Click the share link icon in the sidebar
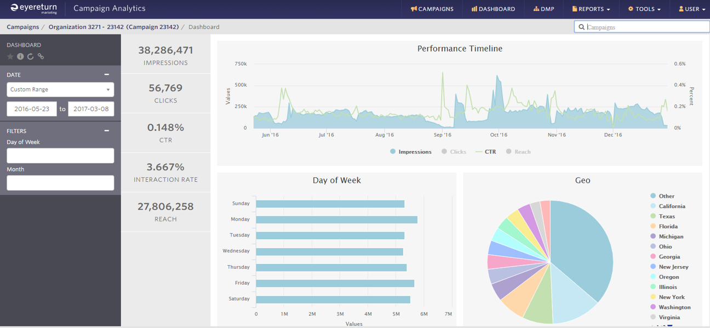Viewport: 710px width, 328px height. 41,56
